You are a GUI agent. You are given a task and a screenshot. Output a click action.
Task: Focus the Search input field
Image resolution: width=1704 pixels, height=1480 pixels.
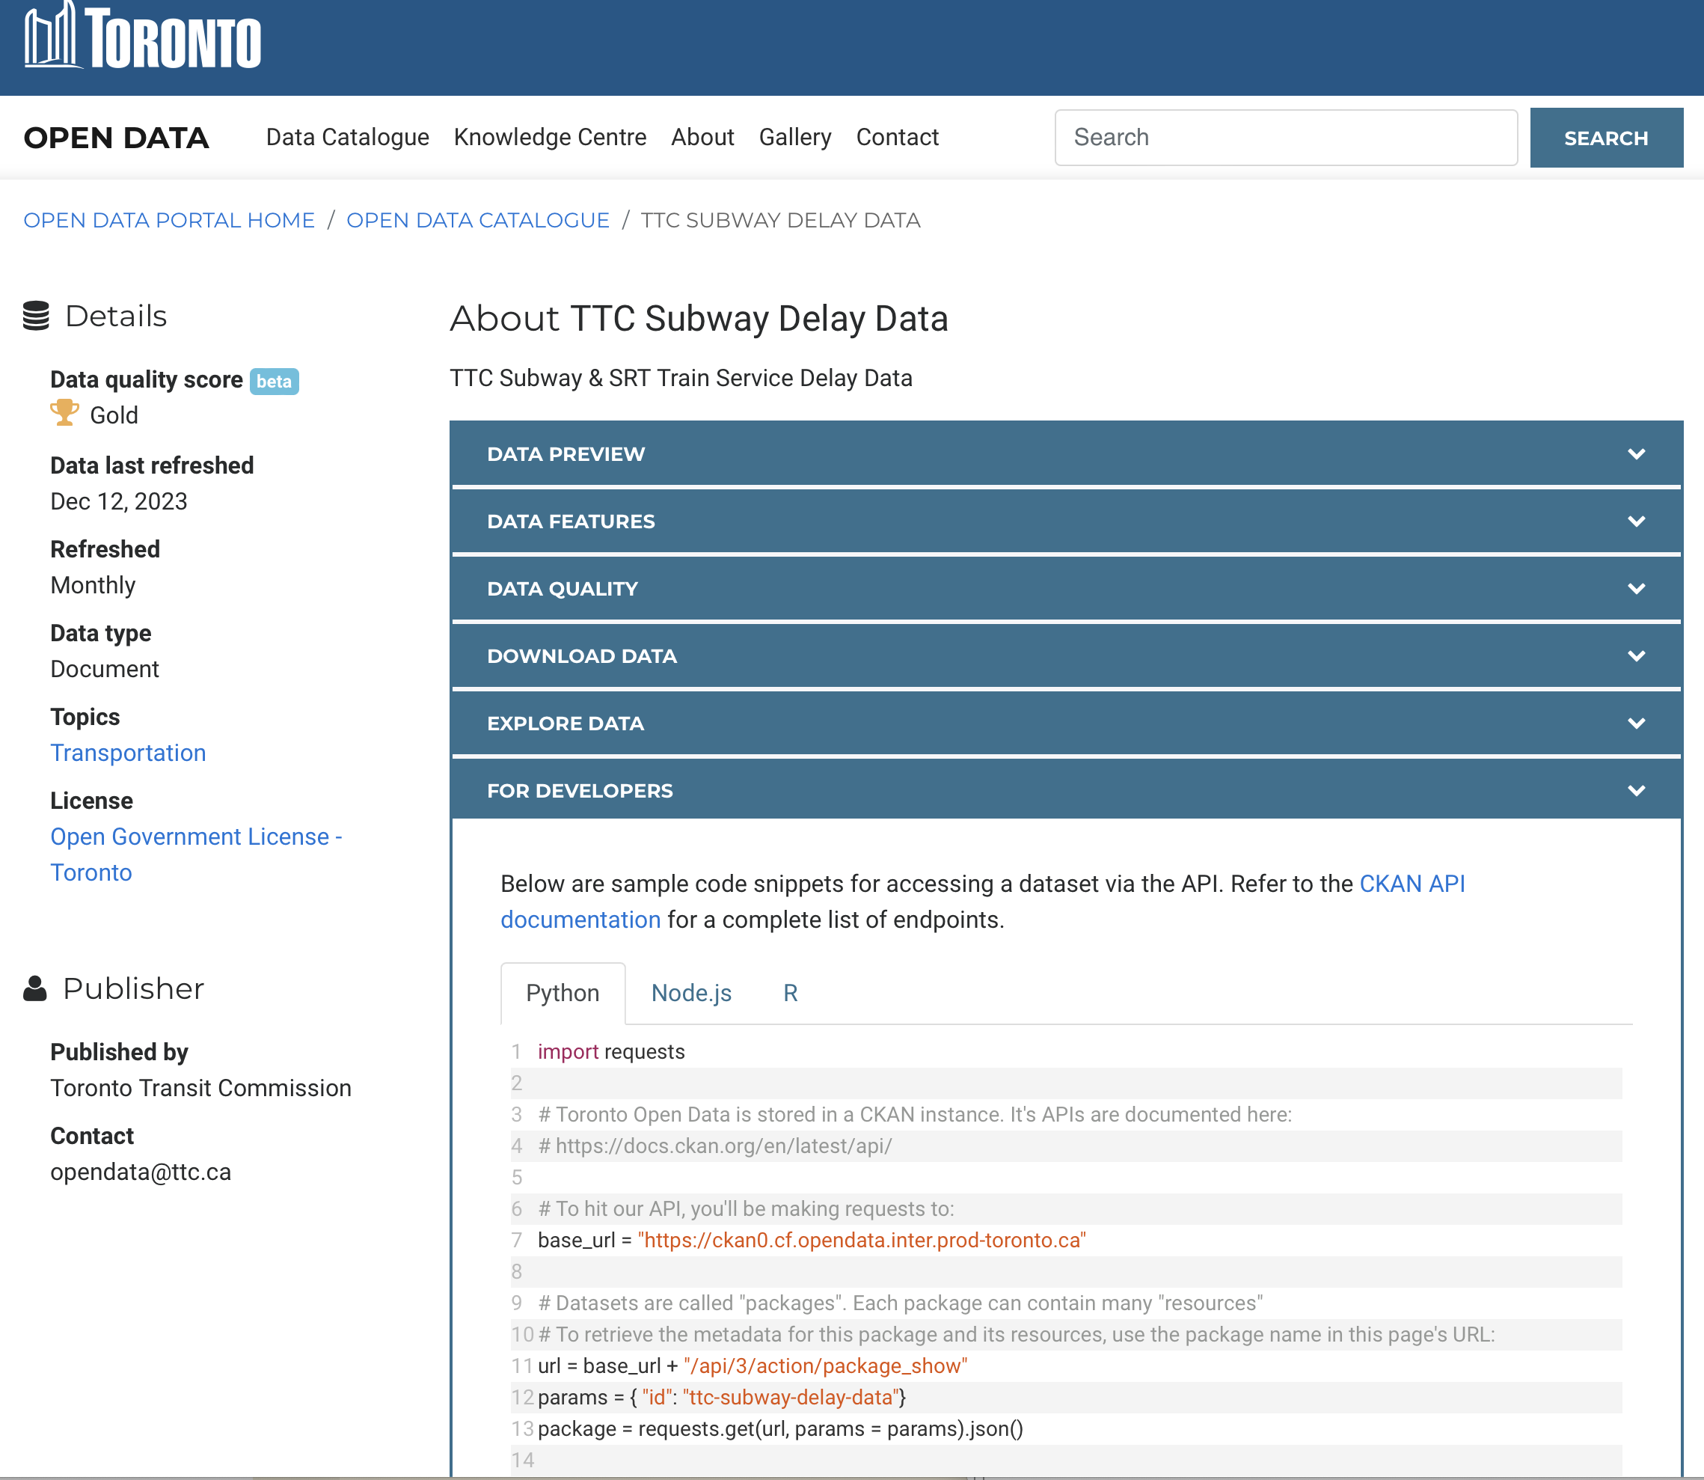pos(1285,138)
